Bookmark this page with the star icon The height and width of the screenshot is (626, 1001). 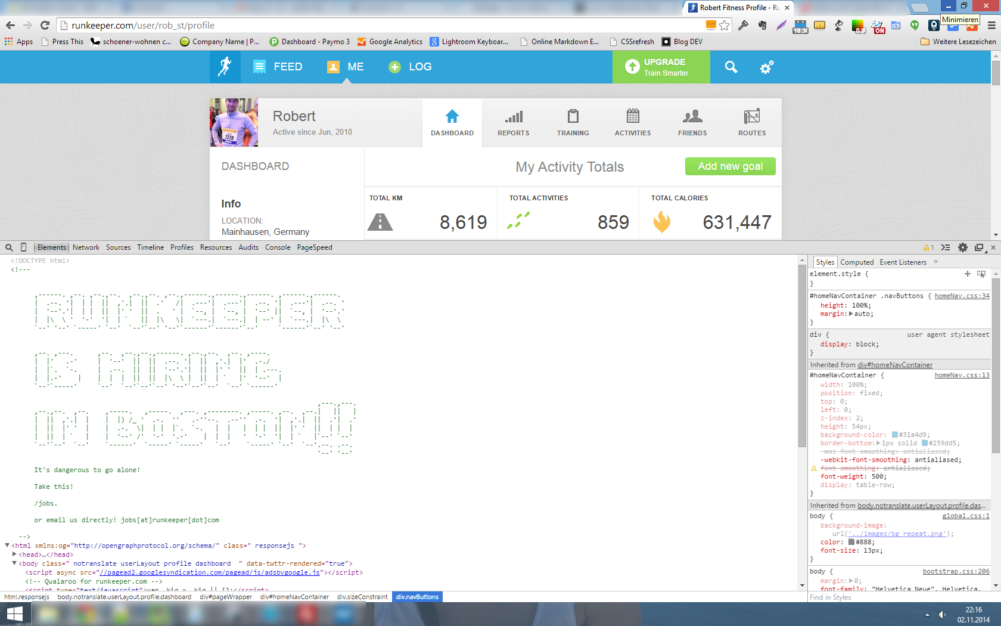pyautogui.click(x=725, y=25)
